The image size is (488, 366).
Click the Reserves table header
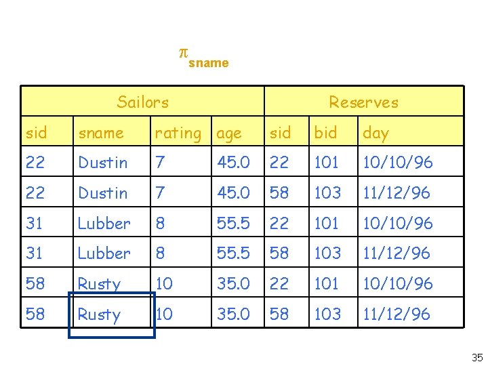click(x=364, y=102)
